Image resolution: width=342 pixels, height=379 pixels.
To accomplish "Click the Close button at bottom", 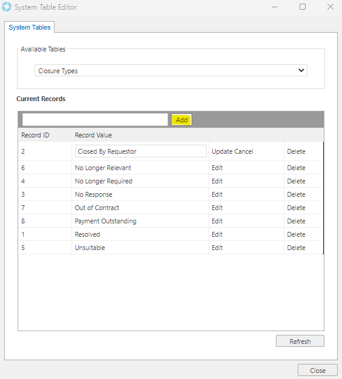I will (x=318, y=371).
